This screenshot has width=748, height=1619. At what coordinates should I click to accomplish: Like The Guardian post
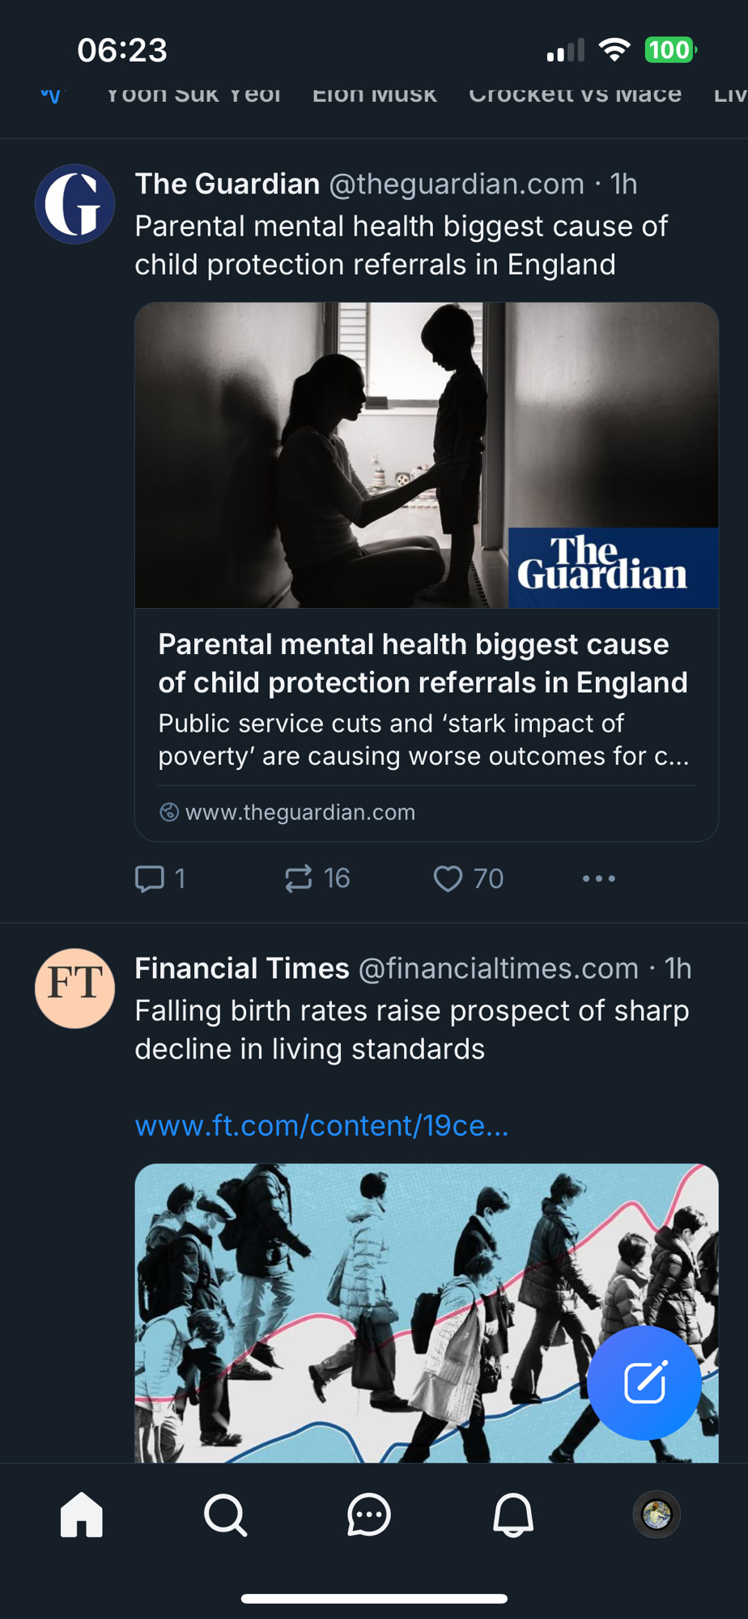pos(448,878)
